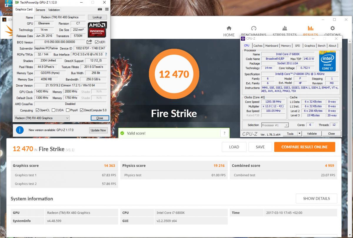Click the Graphics test 1 67.83 FPS row
Viewport: 353px width, 238px height.
[x=64, y=175]
